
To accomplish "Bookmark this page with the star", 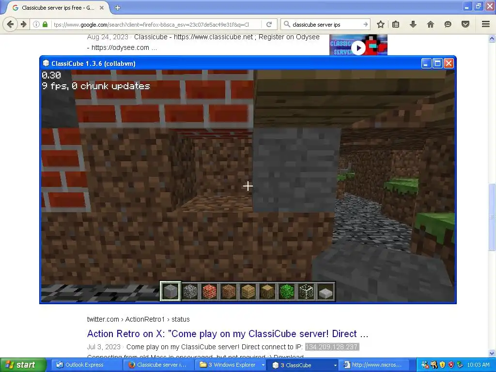I will point(381,24).
